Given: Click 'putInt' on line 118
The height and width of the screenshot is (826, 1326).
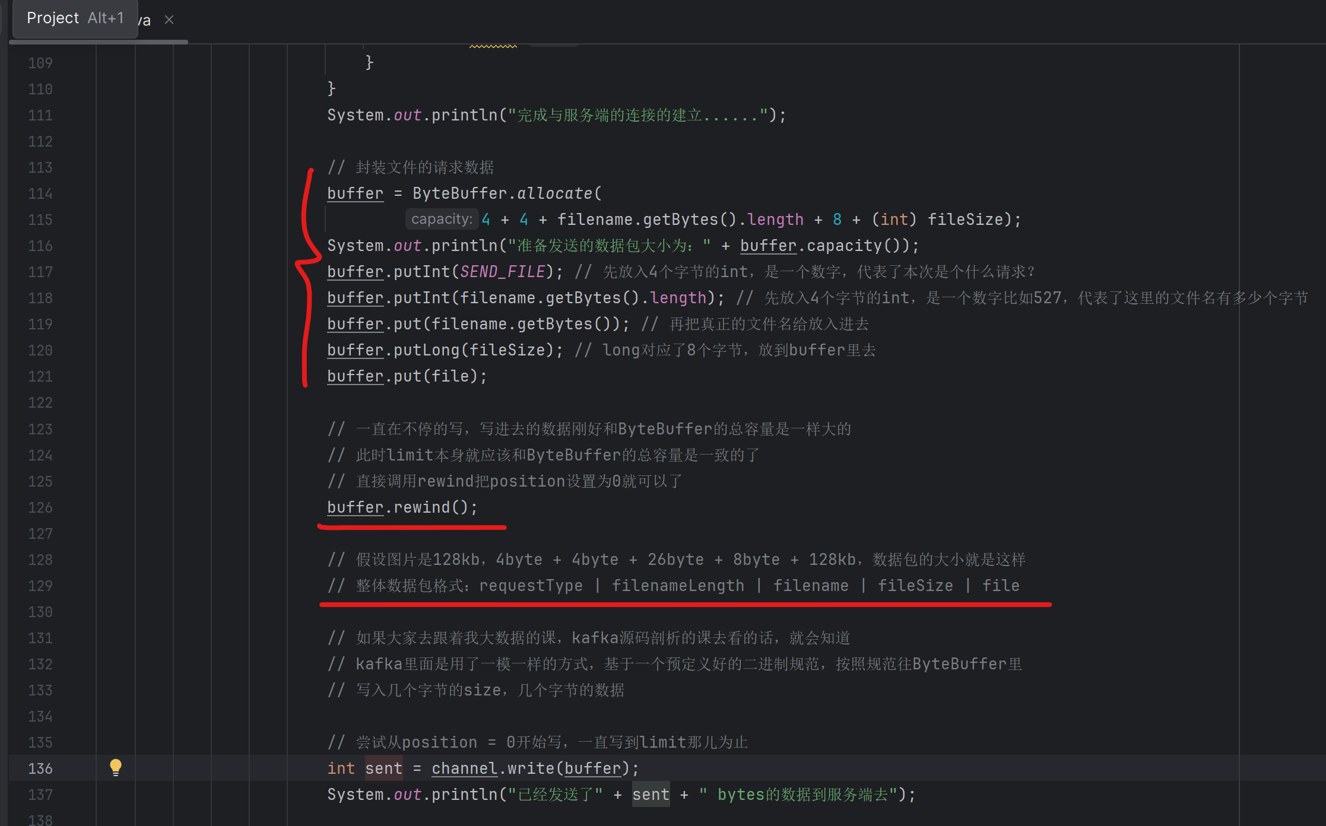Looking at the screenshot, I should pos(422,298).
